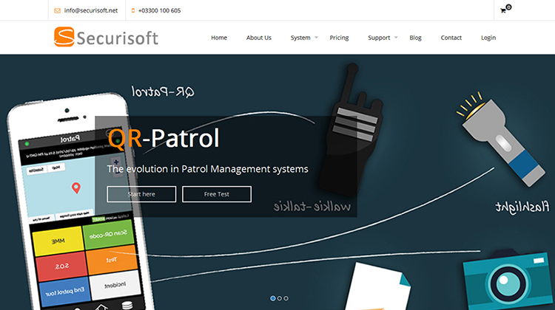Click "The evolution in Patrol Management systems" text
Image resolution: width=555 pixels, height=310 pixels.
click(208, 169)
